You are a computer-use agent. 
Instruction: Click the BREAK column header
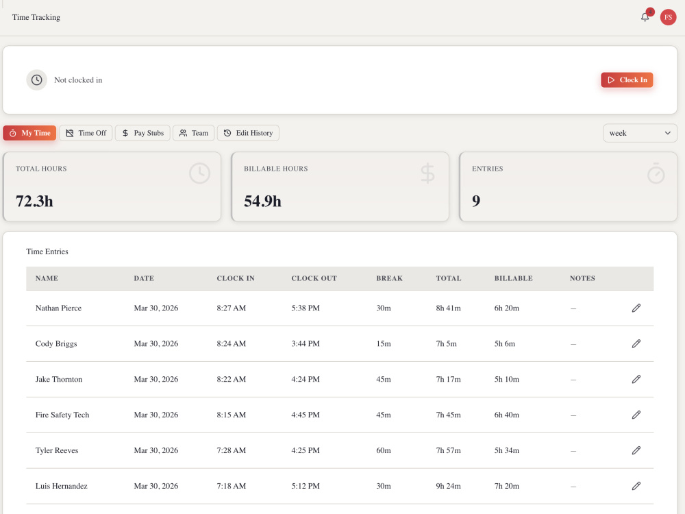click(389, 278)
